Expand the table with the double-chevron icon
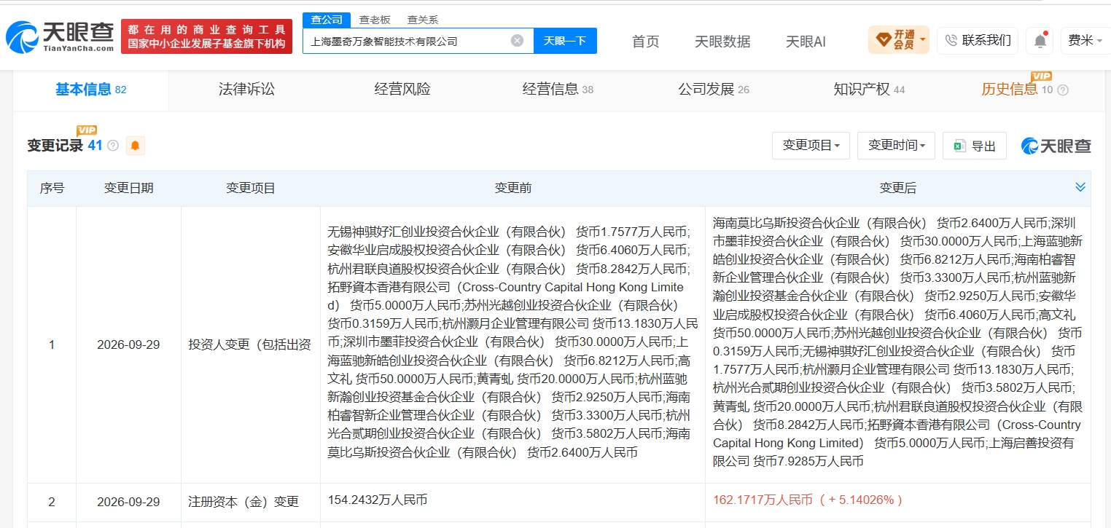Image resolution: width=1111 pixels, height=528 pixels. point(1080,188)
